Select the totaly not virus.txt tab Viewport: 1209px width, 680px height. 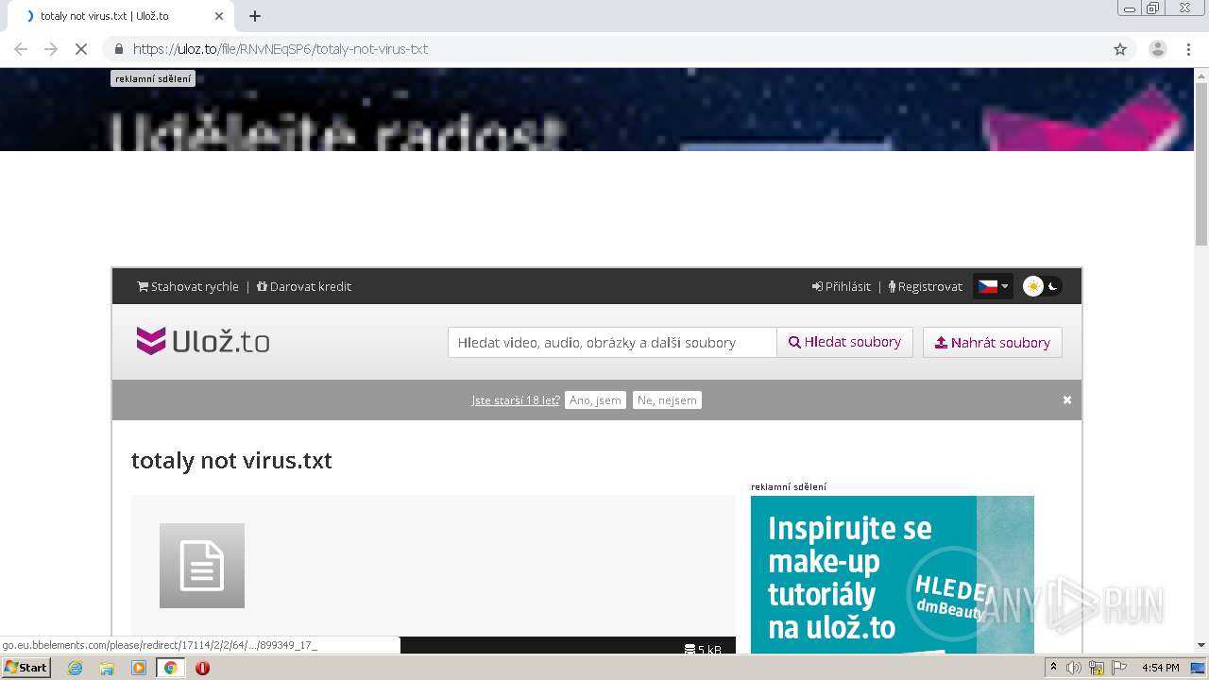123,16
